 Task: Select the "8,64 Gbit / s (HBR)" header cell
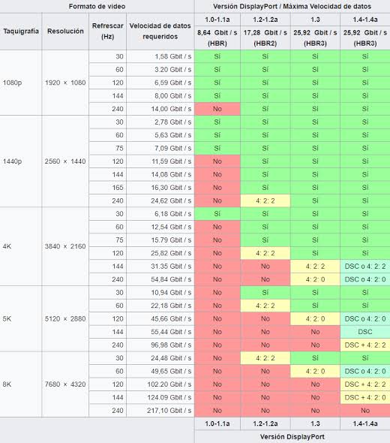point(217,38)
